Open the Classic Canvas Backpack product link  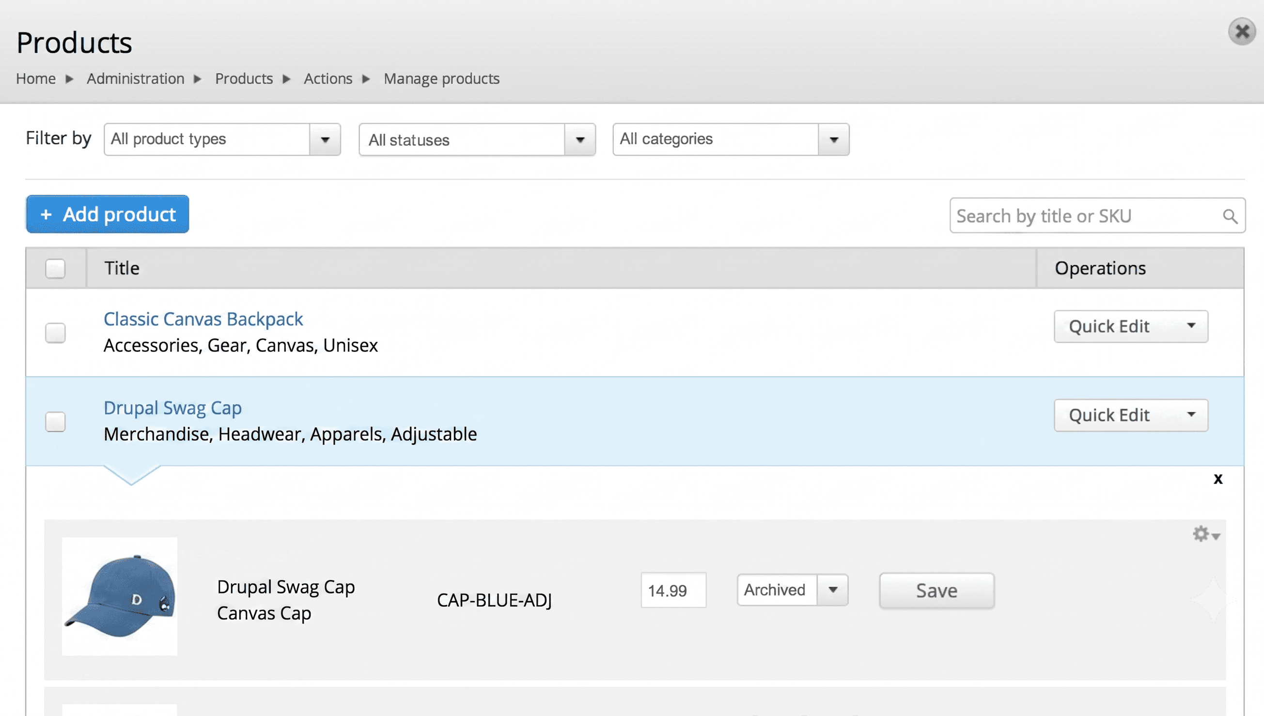203,319
